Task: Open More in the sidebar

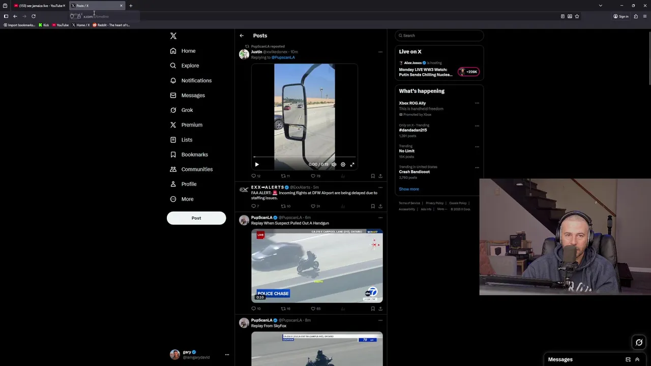Action: point(182,199)
